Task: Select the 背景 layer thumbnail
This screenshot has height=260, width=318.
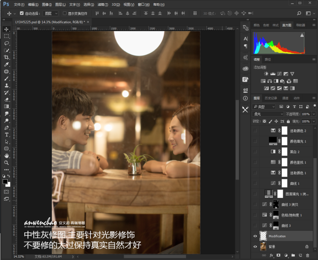Action: (263, 247)
